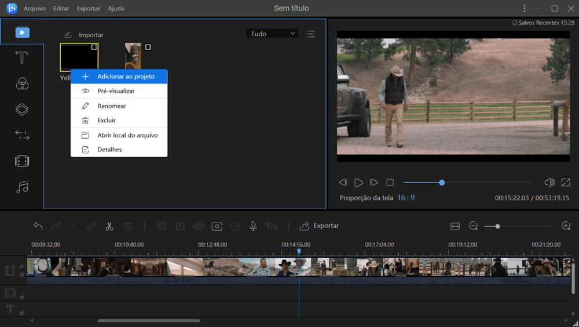The image size is (579, 327).
Task: Lock the second video track
Action: click(22, 296)
